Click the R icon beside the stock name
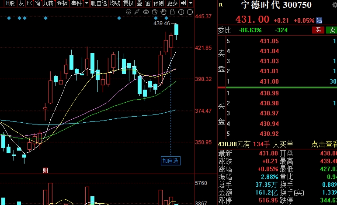The image size is (337, 205). [221, 5]
